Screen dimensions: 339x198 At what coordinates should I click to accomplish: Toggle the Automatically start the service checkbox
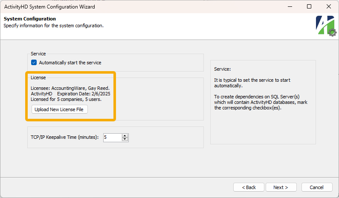(34, 63)
